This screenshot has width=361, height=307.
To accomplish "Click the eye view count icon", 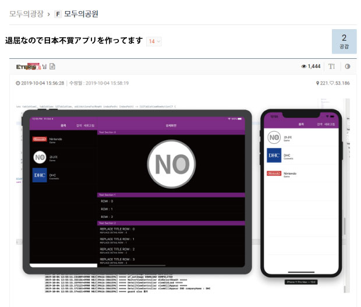I will [303, 66].
